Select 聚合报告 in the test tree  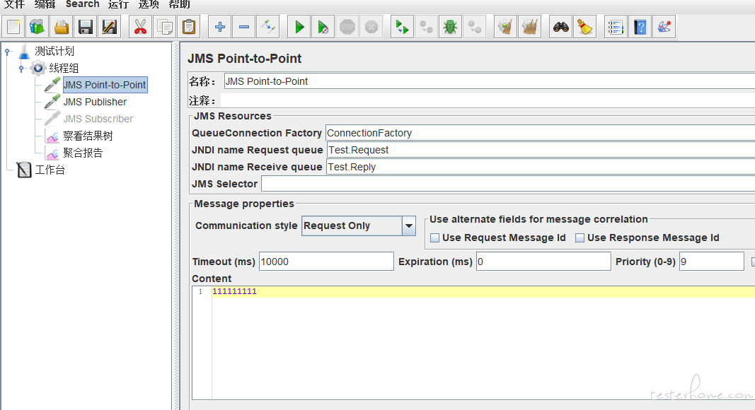point(83,153)
